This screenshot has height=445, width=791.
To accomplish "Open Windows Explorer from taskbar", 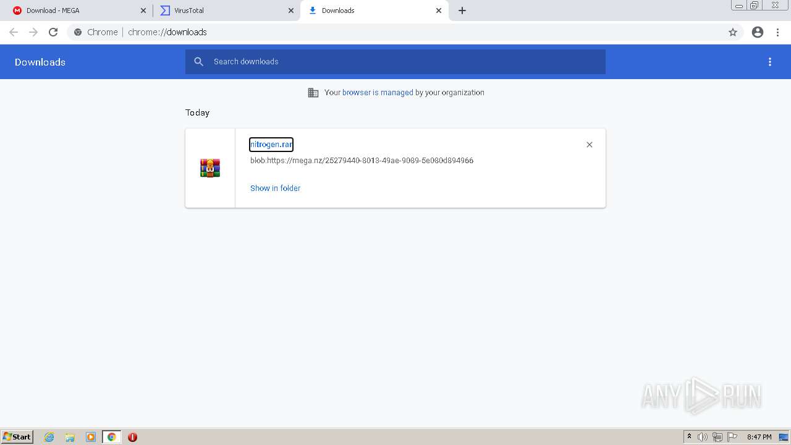I will click(70, 437).
